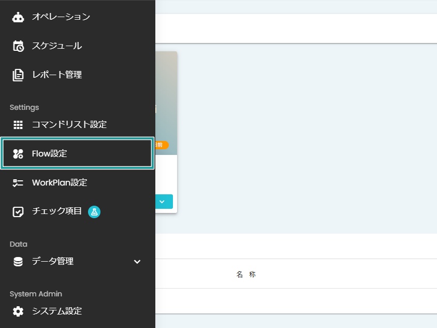Click the checkbox icon for チェック項目
Viewport: 437px width, 328px height.
coord(18,212)
